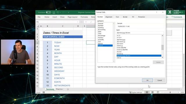Open Alignment tab in Format Cells
Screen dimensions: 186x104
109,17
